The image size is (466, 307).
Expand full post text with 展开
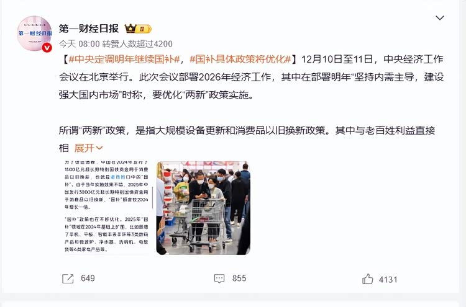click(x=84, y=148)
